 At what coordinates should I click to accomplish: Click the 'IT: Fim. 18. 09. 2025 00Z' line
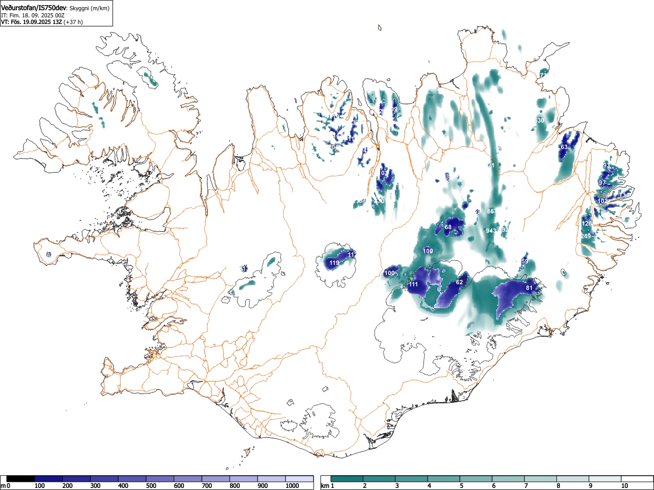(33, 15)
